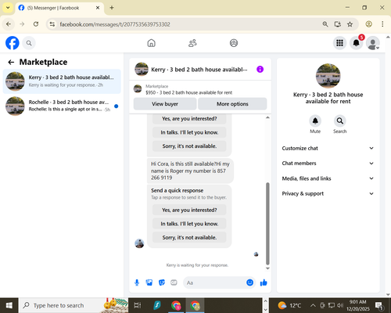This screenshot has height=313, width=391.
Task: Bookmark this page with the star
Action: click(350, 24)
